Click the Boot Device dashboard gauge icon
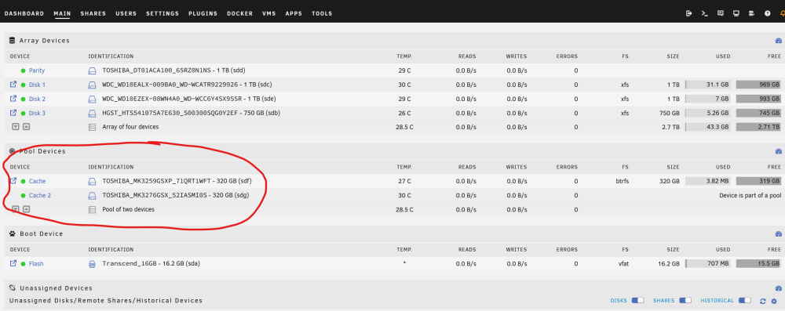Screen dimensions: 785x311 click(x=778, y=233)
